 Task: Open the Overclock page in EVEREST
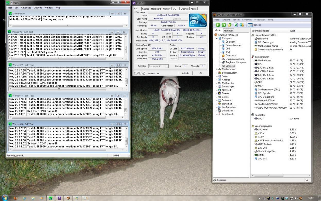click(230, 55)
